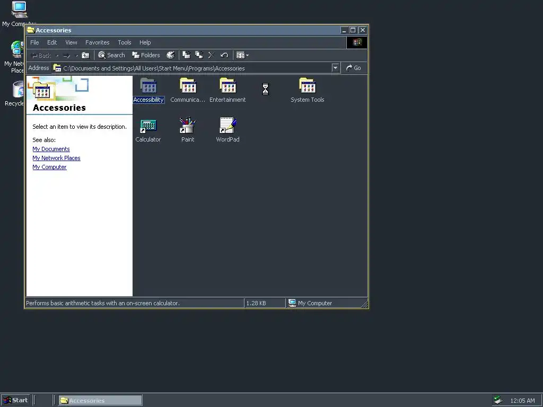Click the Up one level folder icon
The image size is (543, 407).
click(85, 55)
